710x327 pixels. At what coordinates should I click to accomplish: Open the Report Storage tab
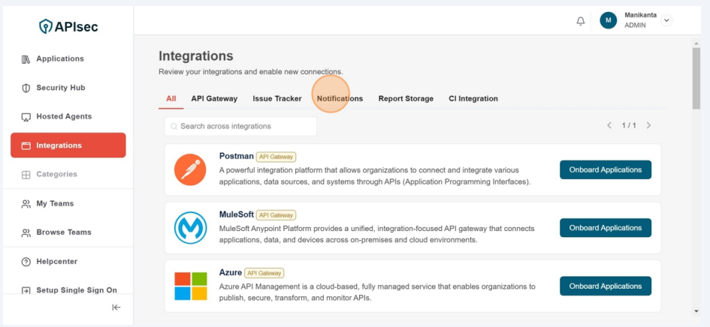(x=406, y=99)
